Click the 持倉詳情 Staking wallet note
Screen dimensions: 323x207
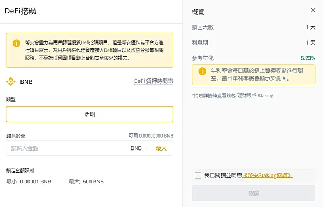coord(233,96)
